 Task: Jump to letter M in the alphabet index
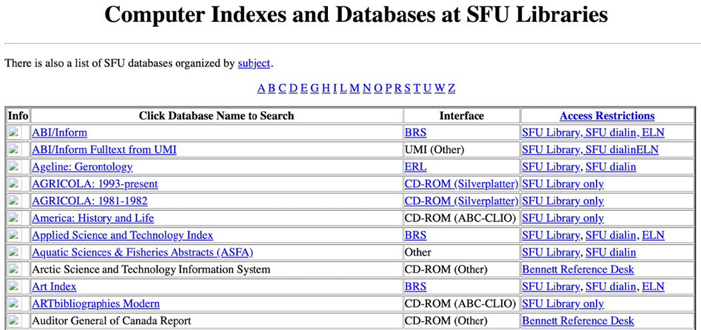pos(354,88)
